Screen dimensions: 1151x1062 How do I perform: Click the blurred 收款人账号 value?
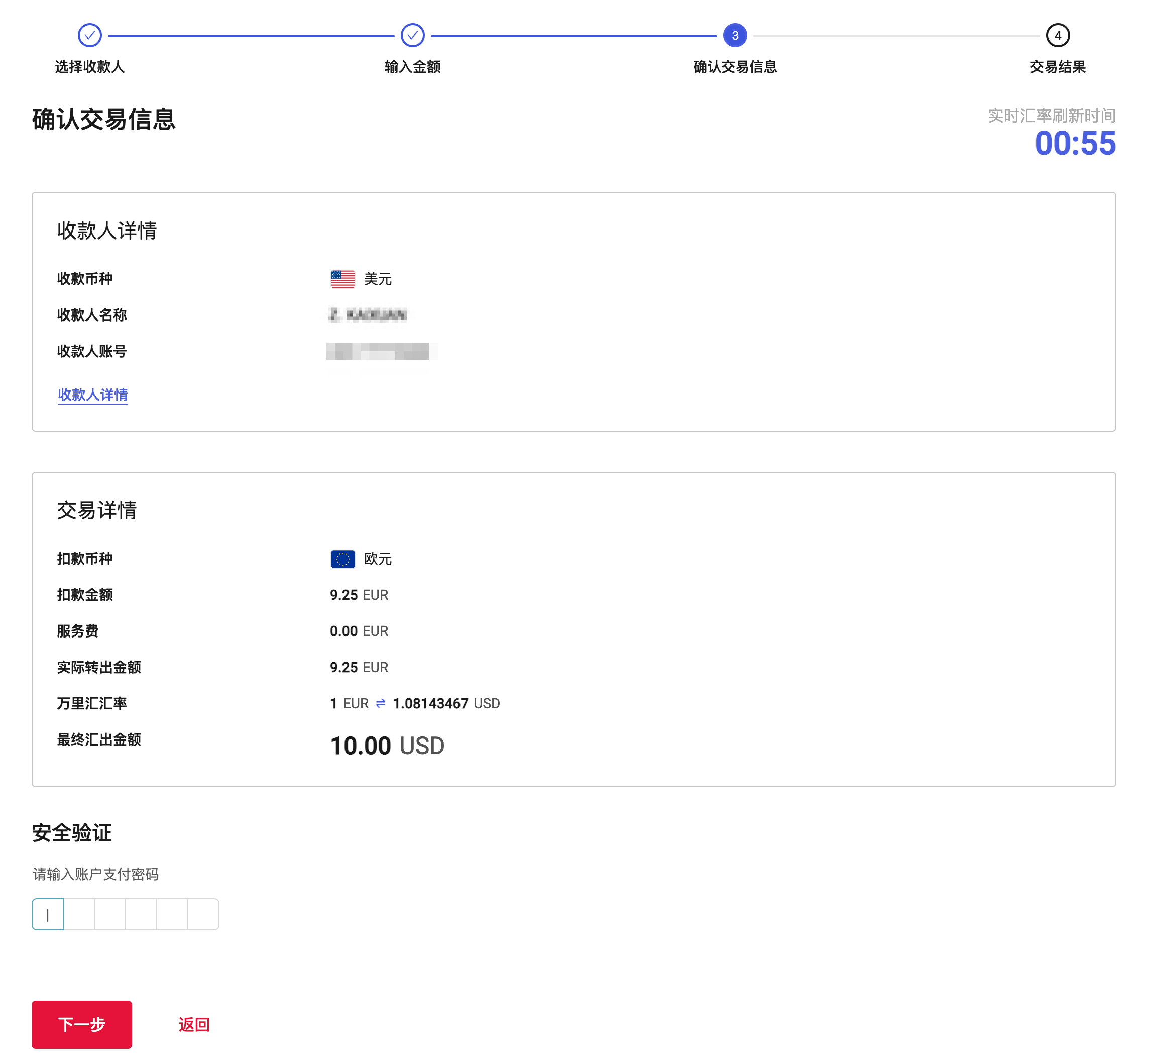(378, 351)
